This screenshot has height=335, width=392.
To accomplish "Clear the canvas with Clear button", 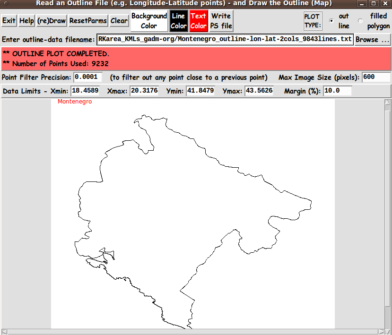I will pos(119,21).
